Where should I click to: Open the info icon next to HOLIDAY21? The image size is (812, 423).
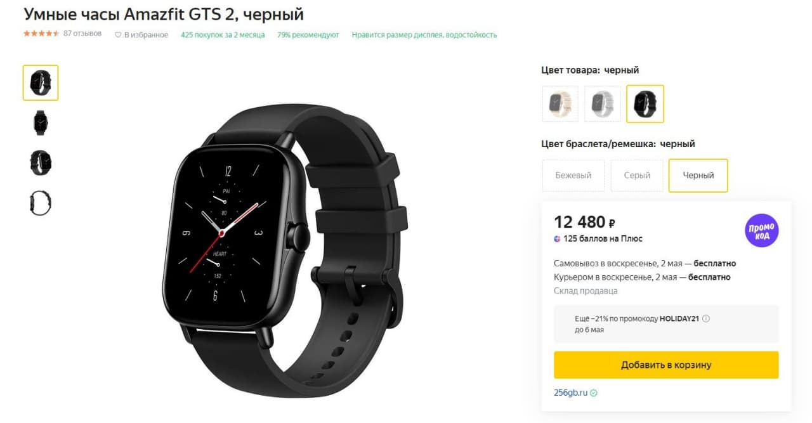click(x=706, y=319)
